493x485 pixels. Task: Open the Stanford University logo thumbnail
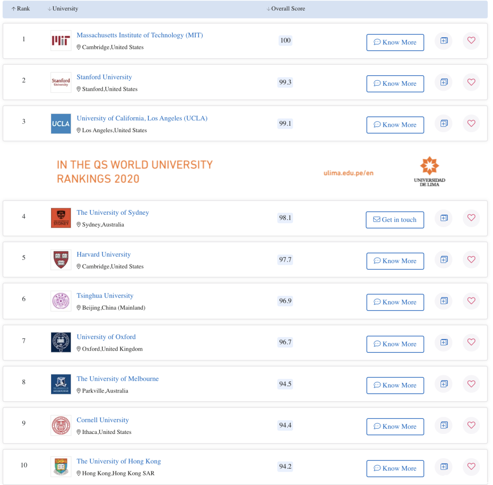click(x=61, y=82)
